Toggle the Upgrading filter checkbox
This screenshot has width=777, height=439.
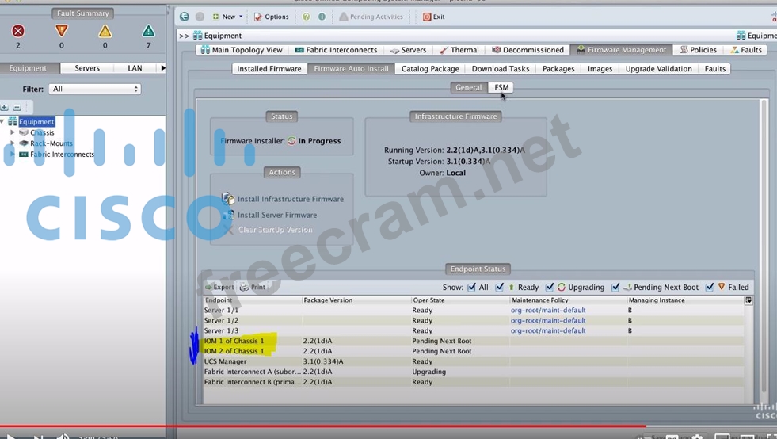tap(550, 288)
